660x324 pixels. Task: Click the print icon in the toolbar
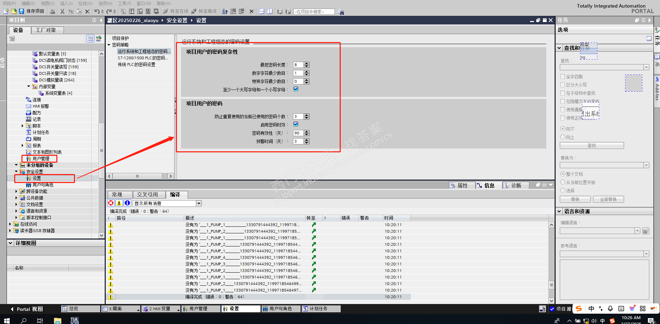[x=53, y=11]
